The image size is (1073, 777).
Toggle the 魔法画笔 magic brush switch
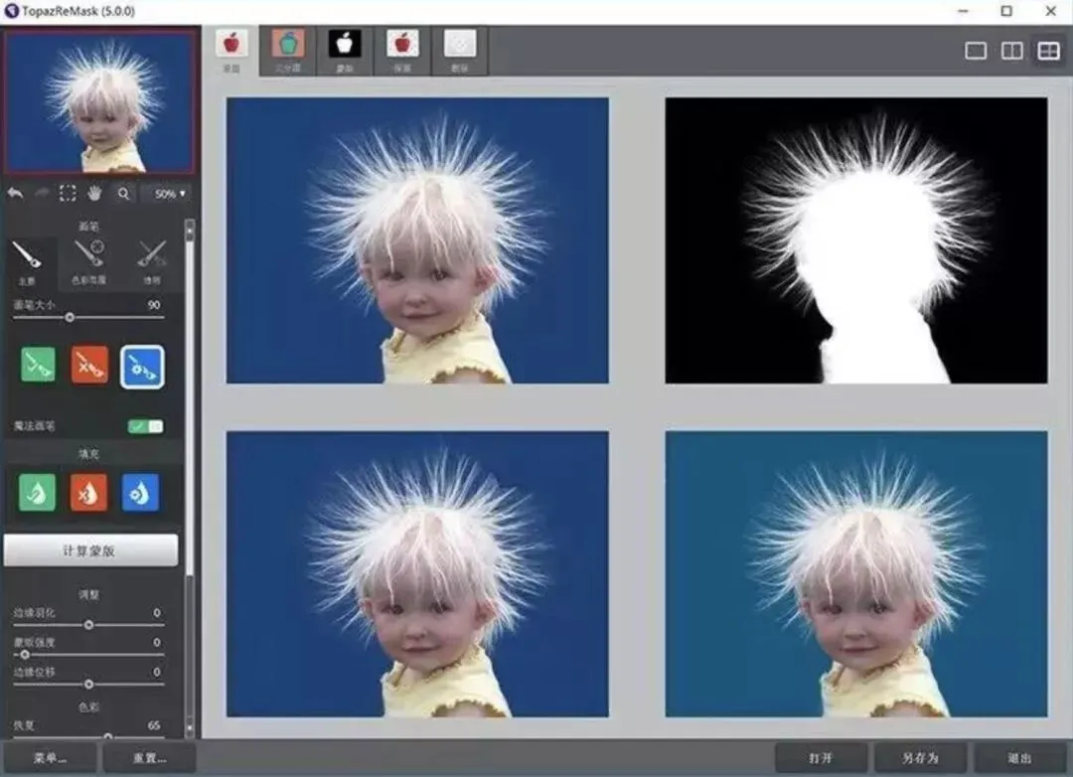(x=145, y=426)
